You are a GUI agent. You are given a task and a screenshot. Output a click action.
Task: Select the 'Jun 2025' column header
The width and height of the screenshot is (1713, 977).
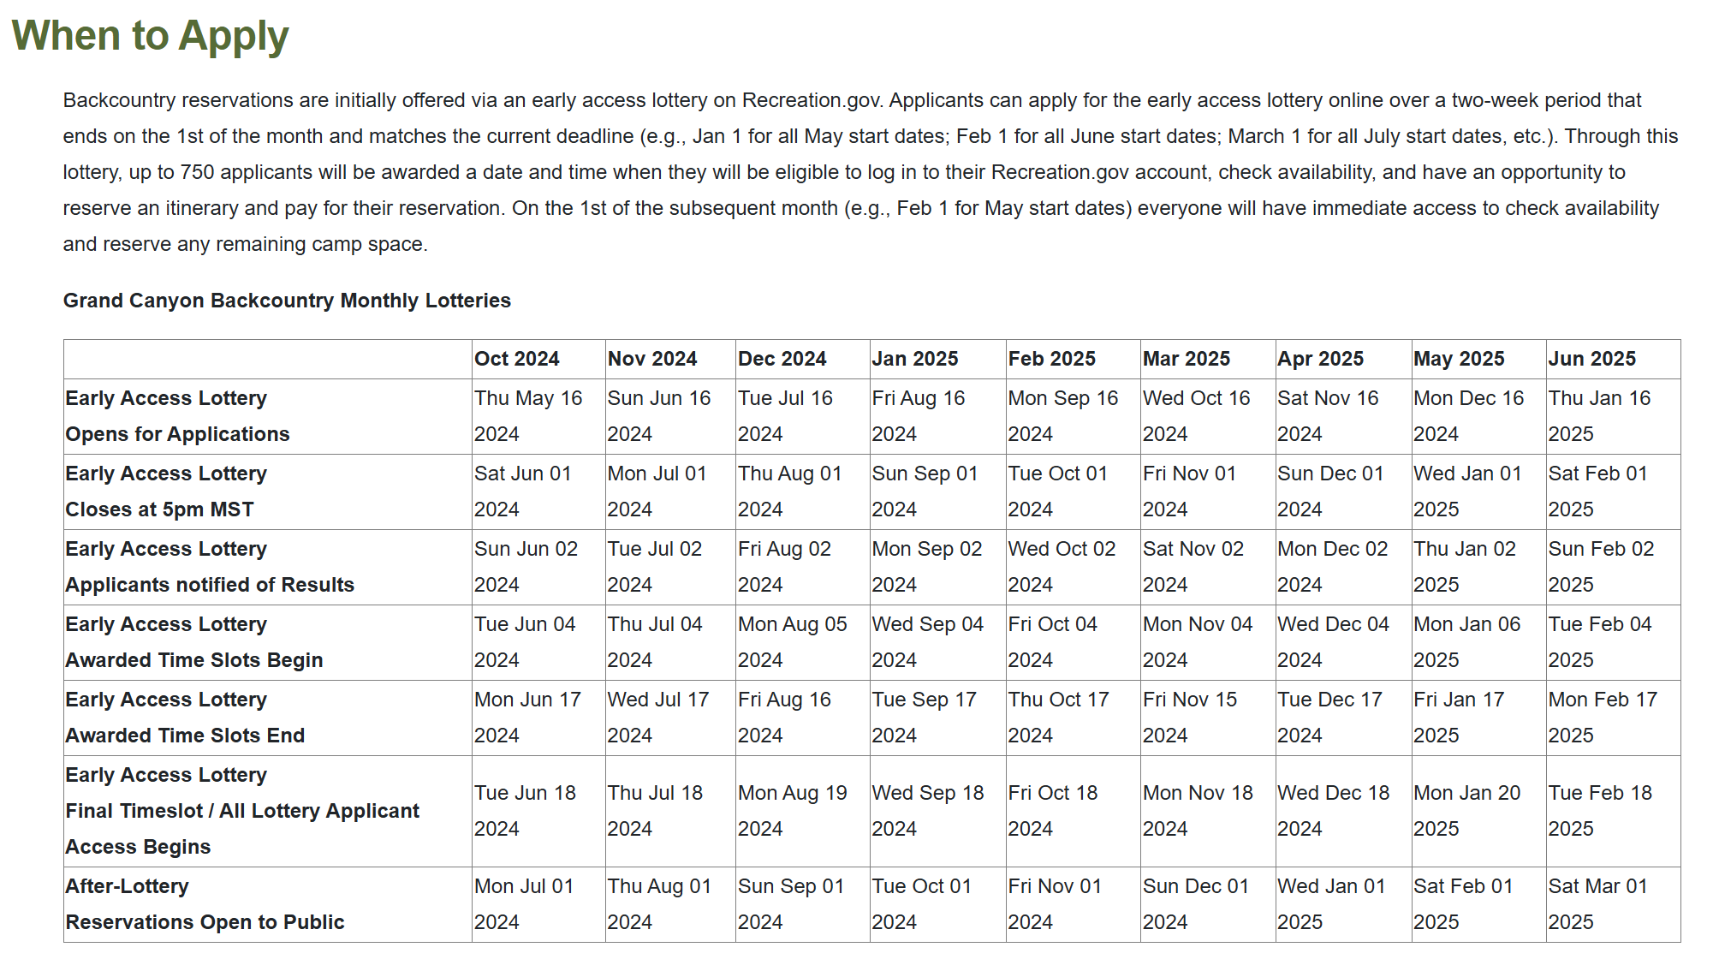coord(1591,359)
